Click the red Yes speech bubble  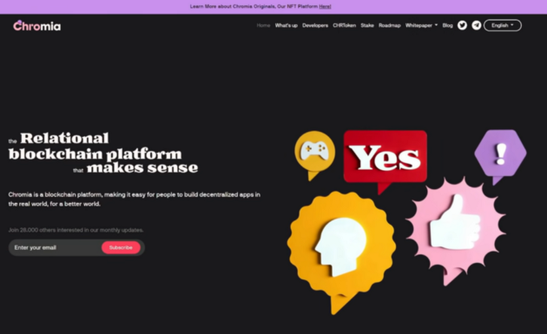pos(386,161)
